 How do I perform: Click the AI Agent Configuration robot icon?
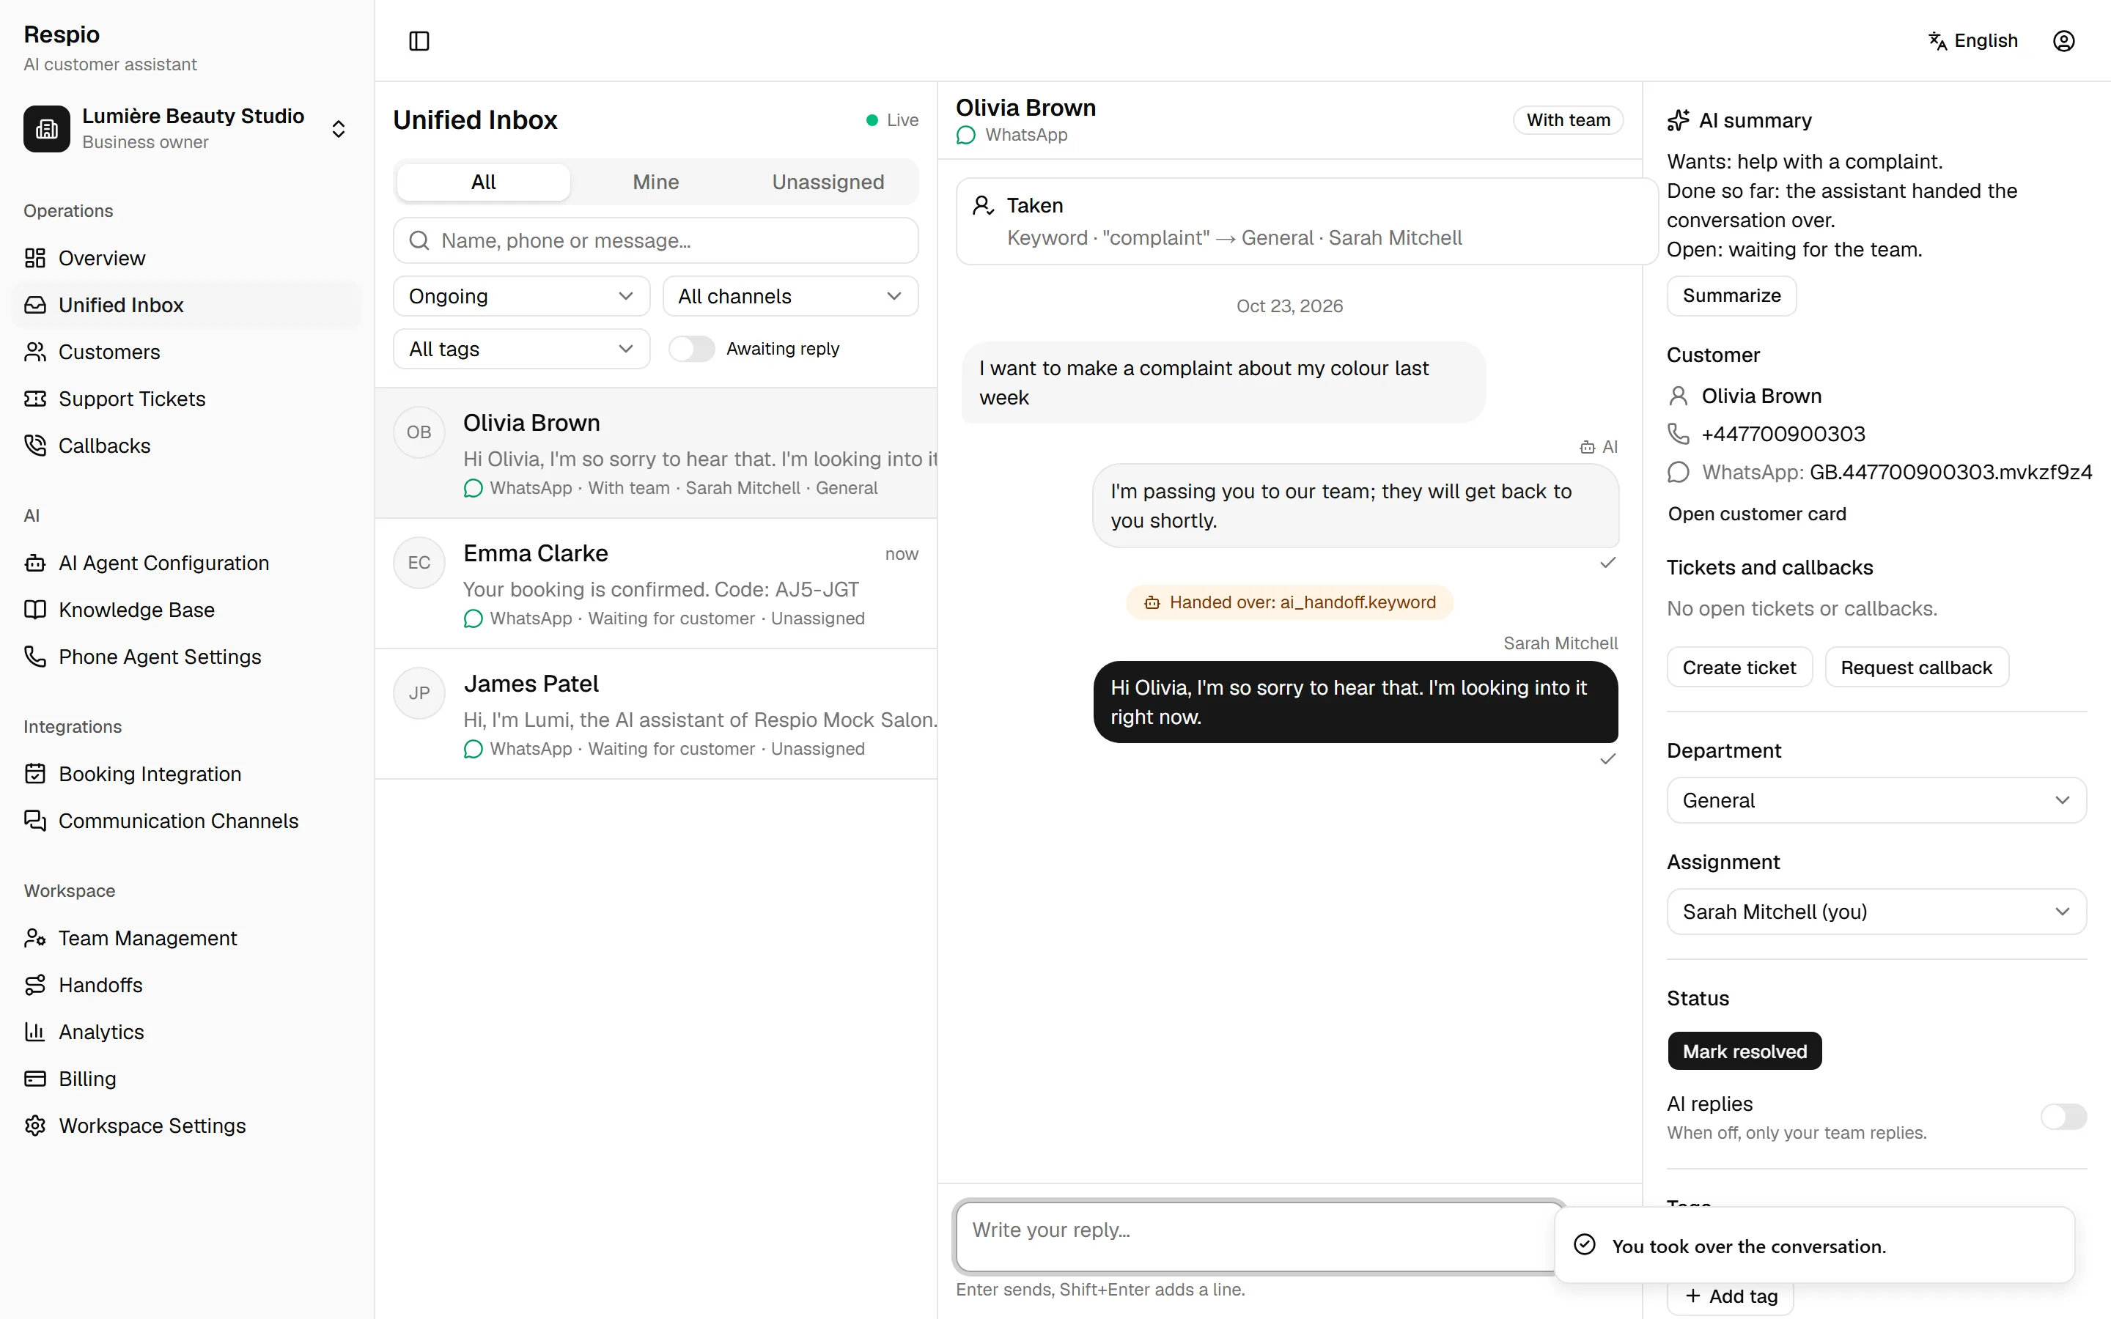35,564
